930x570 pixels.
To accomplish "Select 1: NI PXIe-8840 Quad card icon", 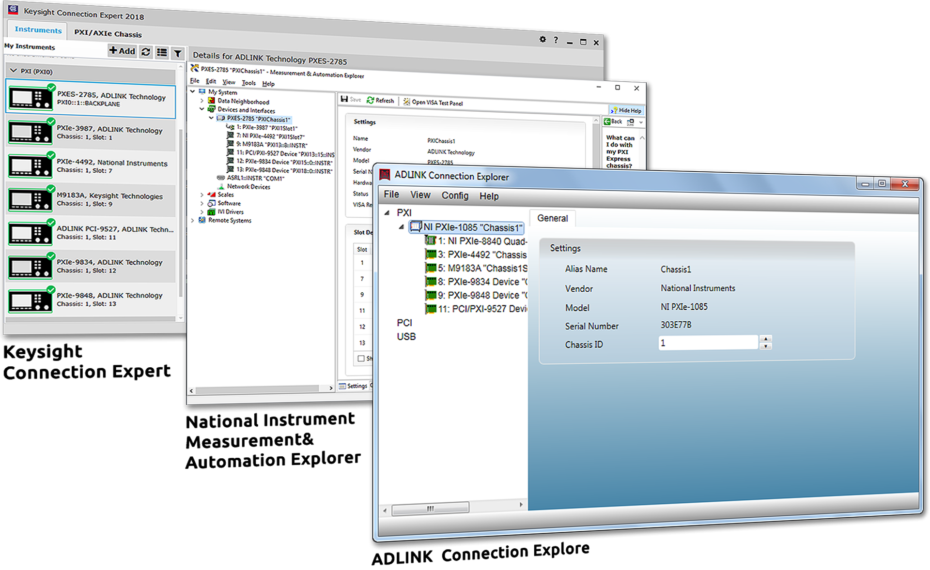I will (431, 240).
